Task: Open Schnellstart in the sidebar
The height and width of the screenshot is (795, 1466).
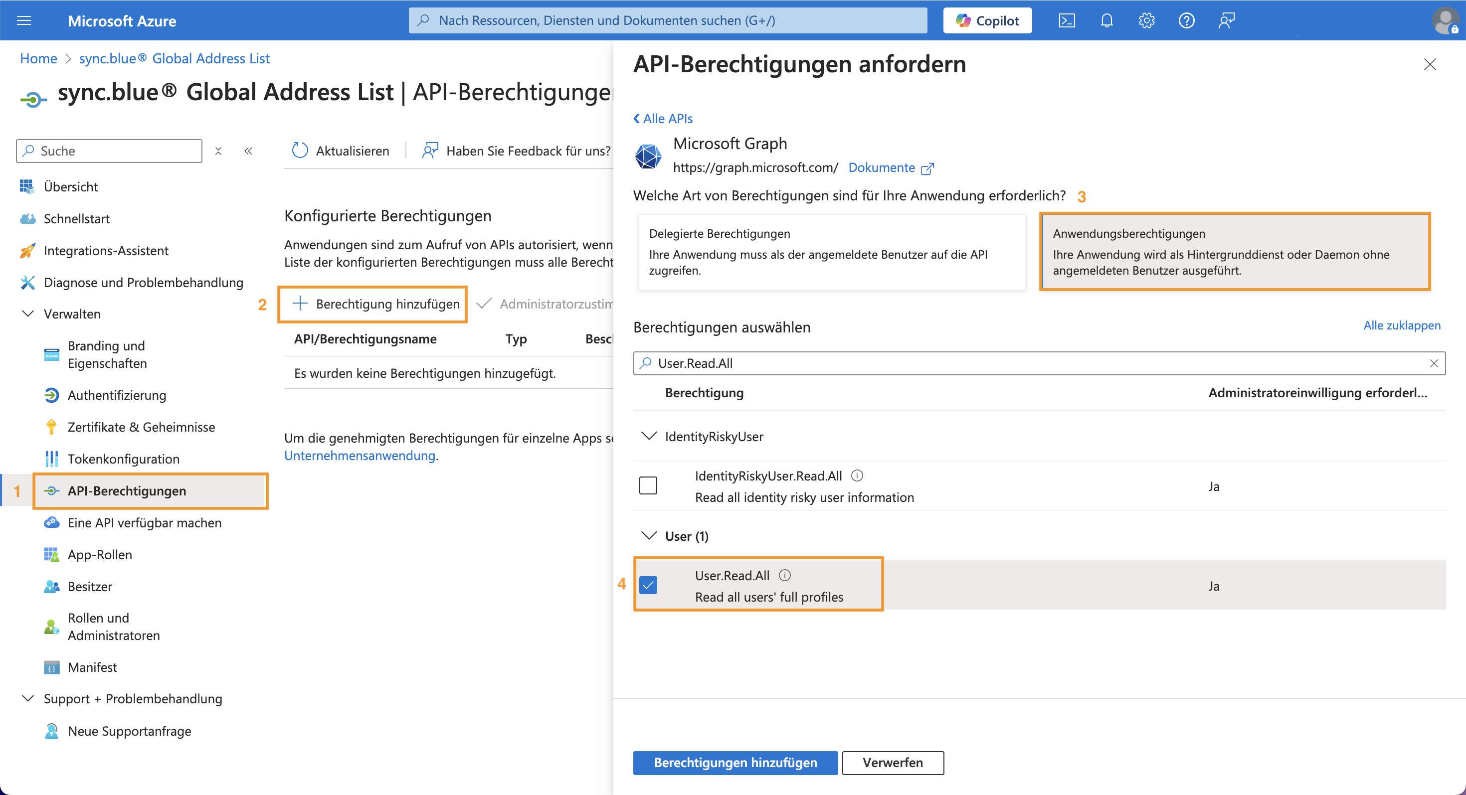Action: (76, 218)
